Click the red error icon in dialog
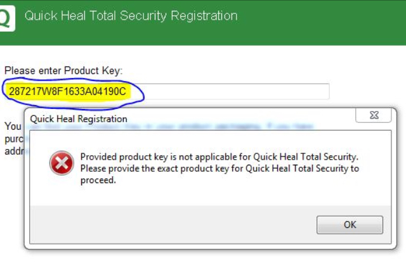This screenshot has width=406, height=273. click(x=62, y=165)
